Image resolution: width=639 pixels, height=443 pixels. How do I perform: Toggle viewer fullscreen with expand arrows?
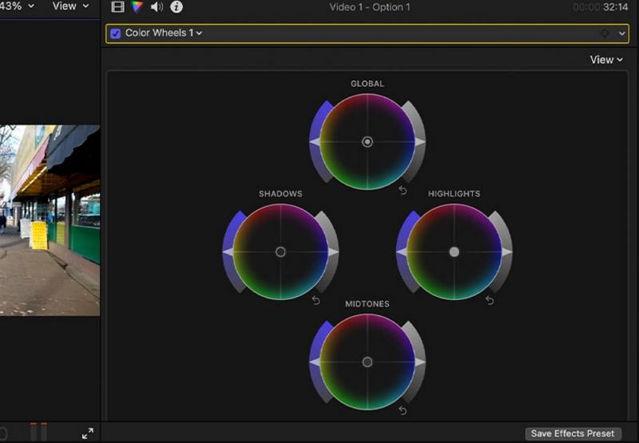(x=87, y=433)
